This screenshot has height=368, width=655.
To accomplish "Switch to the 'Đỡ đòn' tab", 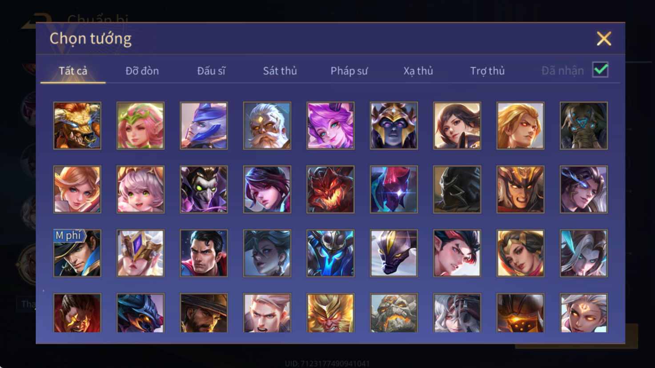I will (x=142, y=71).
